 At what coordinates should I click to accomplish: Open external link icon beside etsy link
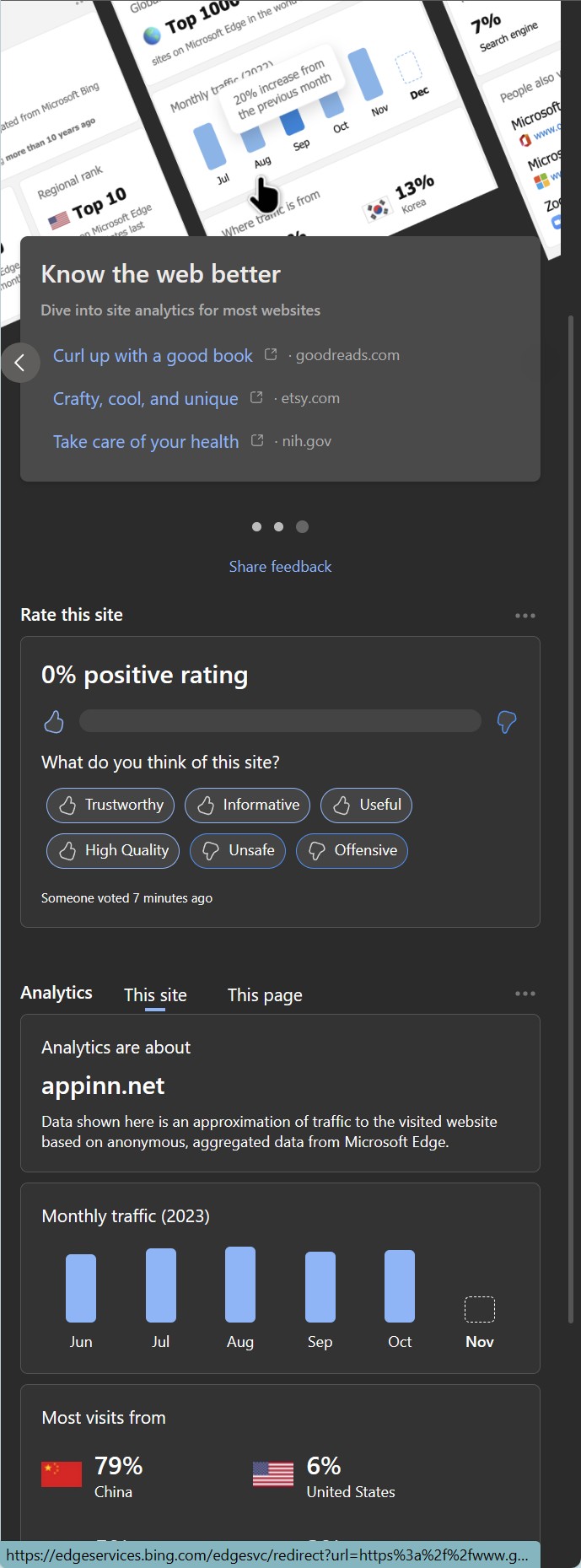[256, 397]
